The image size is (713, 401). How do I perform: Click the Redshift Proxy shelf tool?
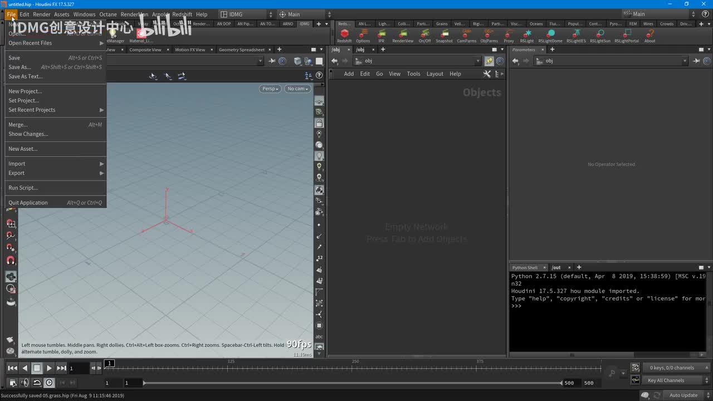pyautogui.click(x=509, y=35)
